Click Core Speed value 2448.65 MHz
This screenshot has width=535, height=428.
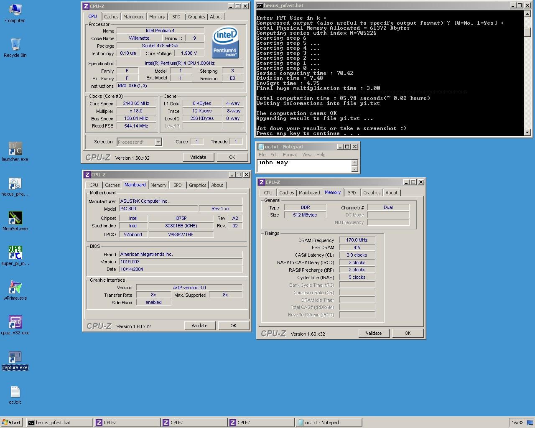coord(136,103)
